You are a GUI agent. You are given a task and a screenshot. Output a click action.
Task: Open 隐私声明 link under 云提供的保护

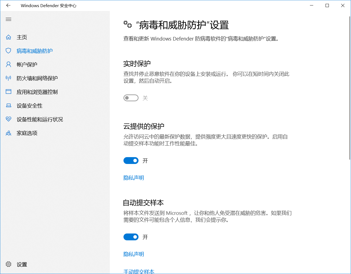(x=134, y=178)
